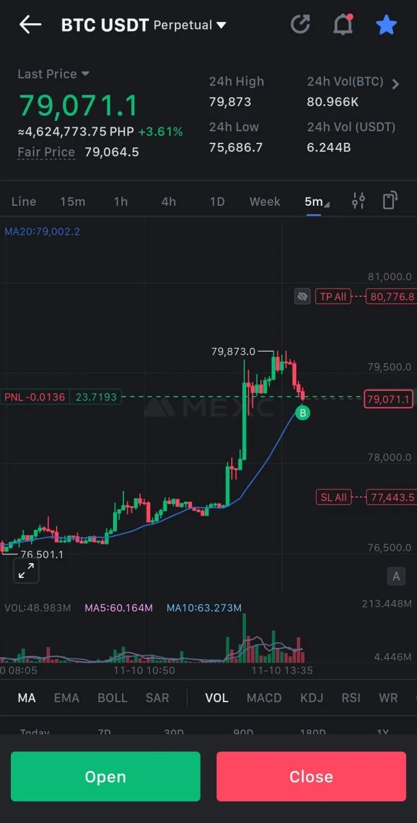Open the share/refresh arrow icon

click(x=300, y=24)
